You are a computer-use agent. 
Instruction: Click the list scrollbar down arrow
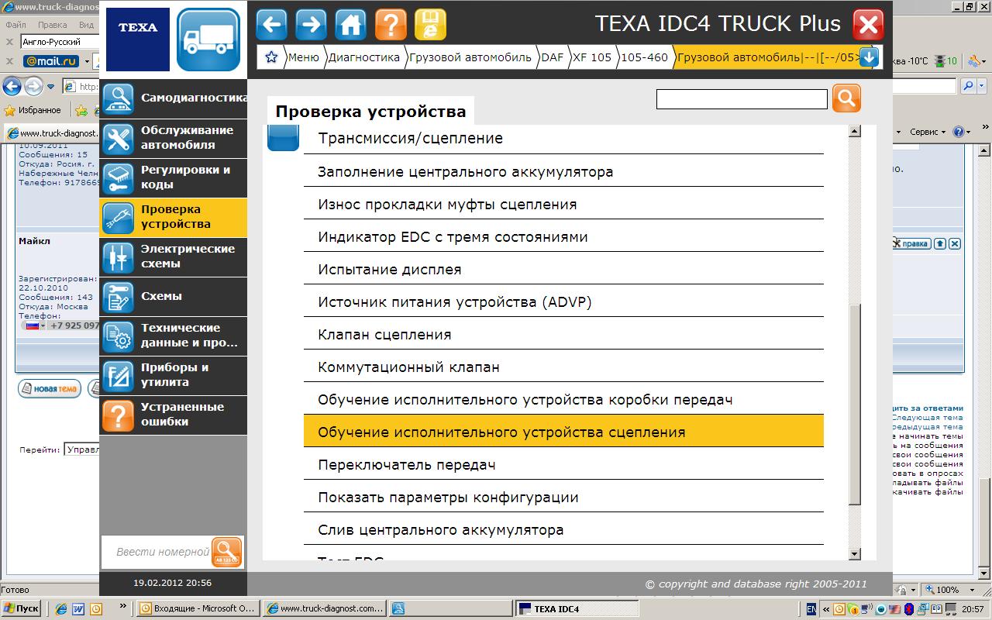coord(855,554)
